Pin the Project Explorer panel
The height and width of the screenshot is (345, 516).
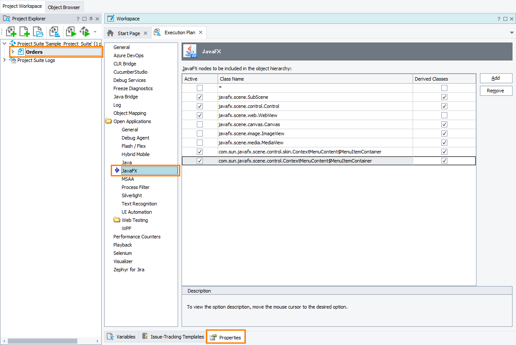tap(91, 19)
